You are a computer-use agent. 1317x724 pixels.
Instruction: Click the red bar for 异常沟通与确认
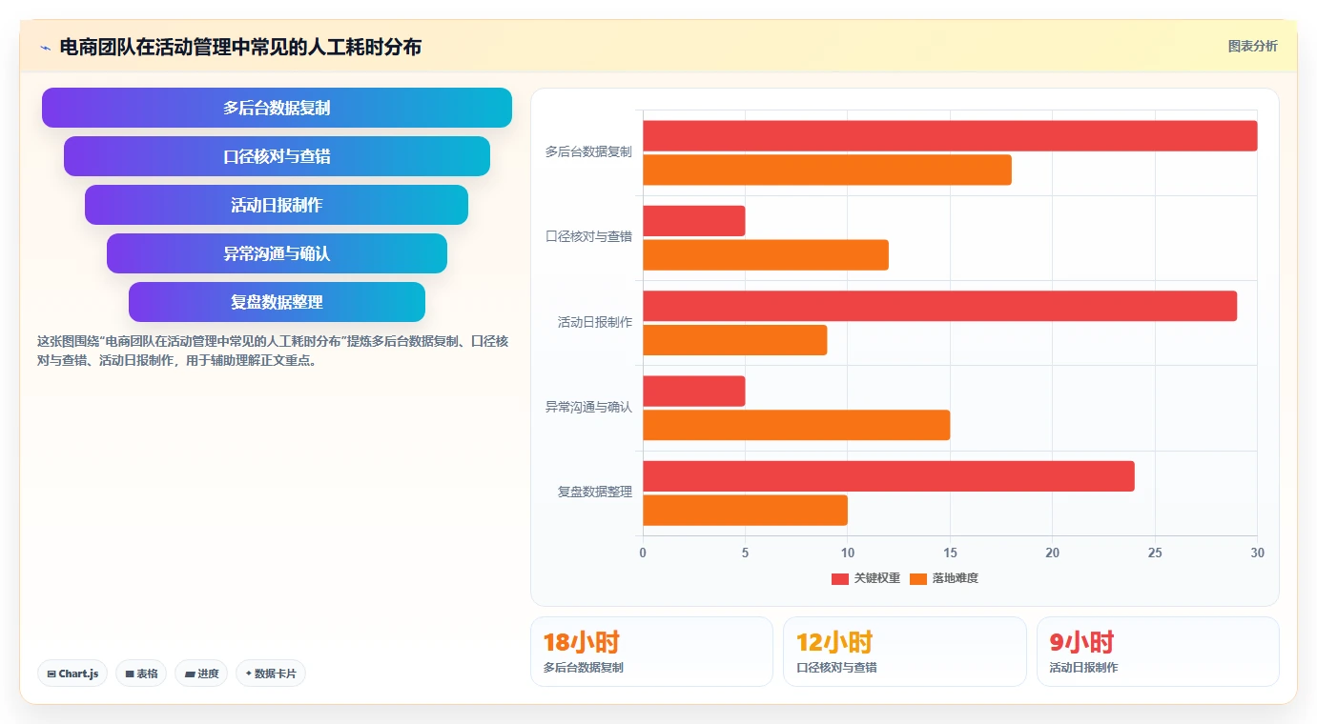pyautogui.click(x=693, y=392)
